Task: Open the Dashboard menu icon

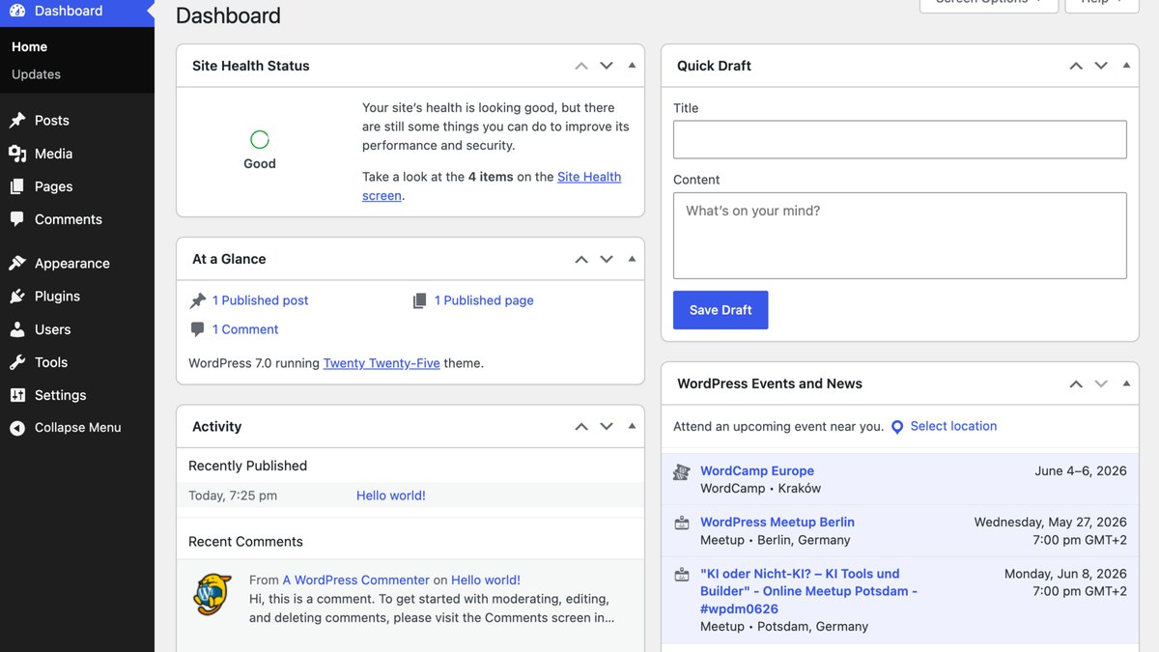Action: click(17, 11)
